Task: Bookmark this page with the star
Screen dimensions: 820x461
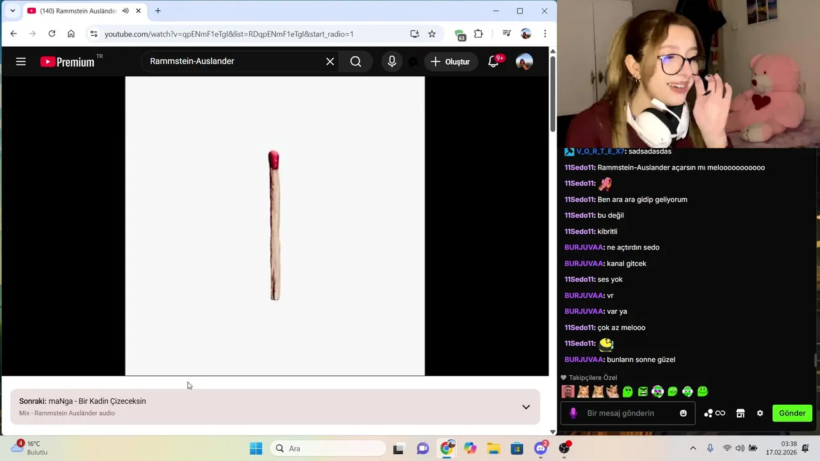Action: tap(432, 34)
